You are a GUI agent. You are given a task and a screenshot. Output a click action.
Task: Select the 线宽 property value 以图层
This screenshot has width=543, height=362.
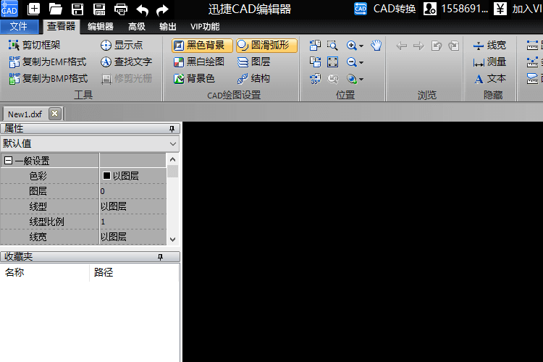point(133,237)
